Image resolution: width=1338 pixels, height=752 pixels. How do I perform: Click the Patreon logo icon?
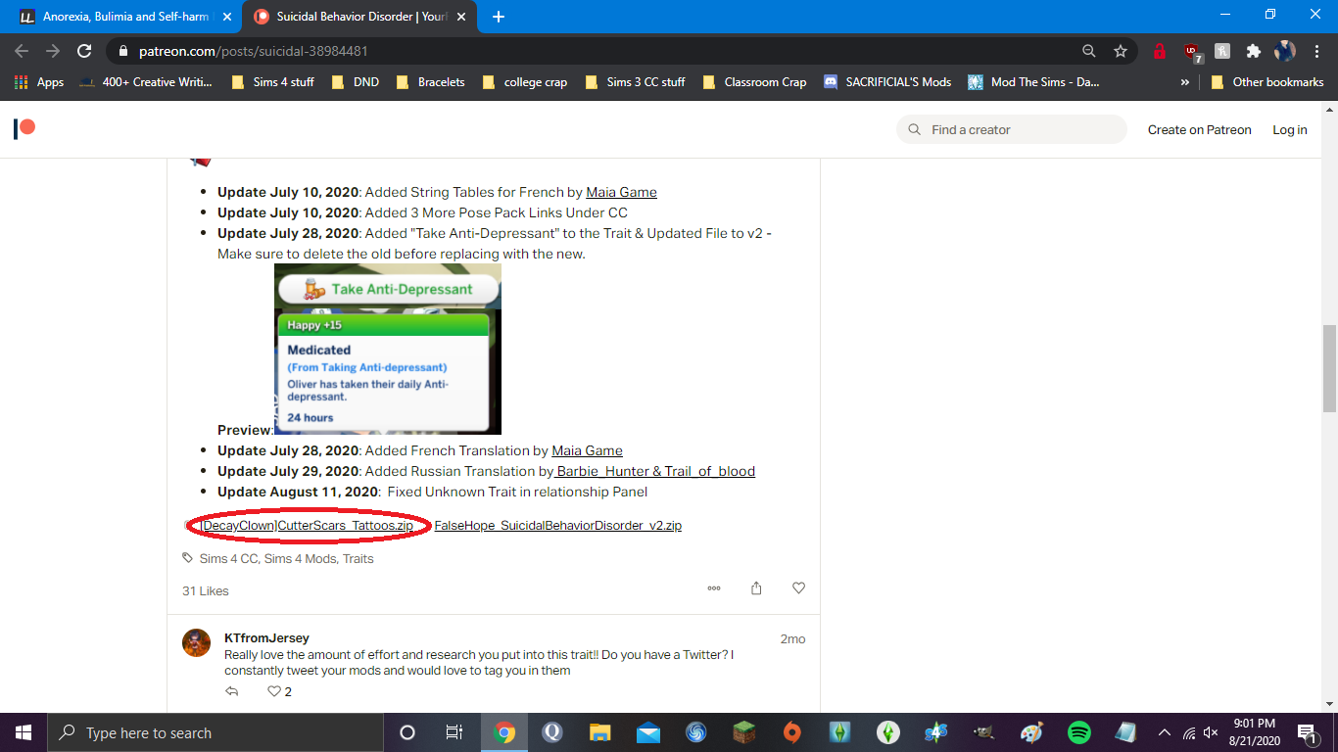pyautogui.click(x=24, y=128)
